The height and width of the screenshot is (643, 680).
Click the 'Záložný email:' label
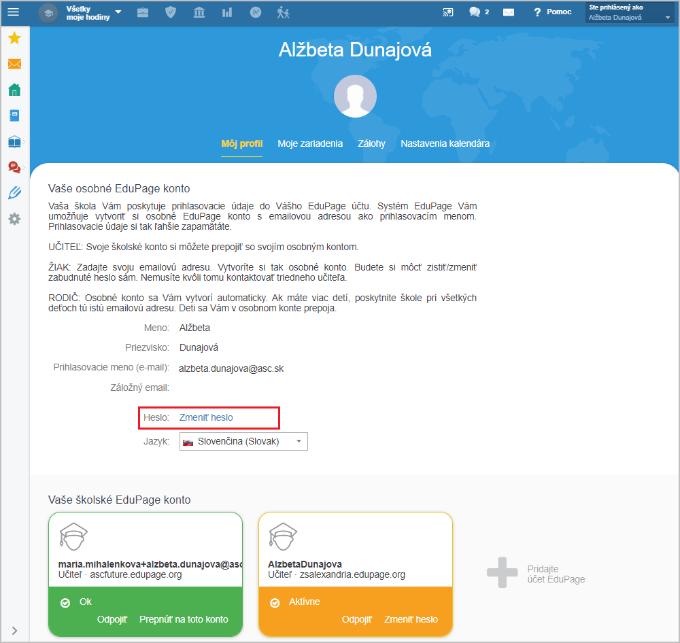tap(139, 387)
